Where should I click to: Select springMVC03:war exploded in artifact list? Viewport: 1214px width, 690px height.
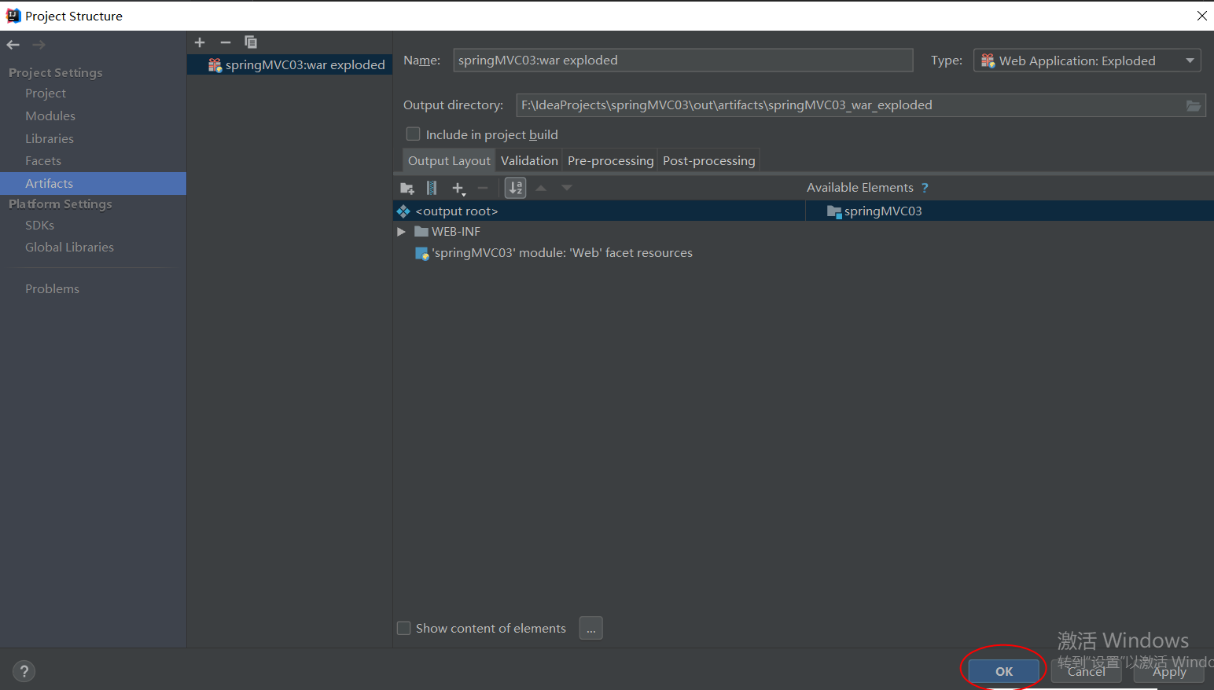[x=289, y=65]
